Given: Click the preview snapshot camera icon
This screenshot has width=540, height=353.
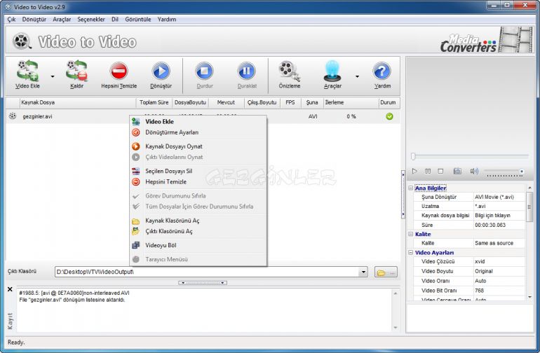Looking at the screenshot, I should [x=457, y=171].
